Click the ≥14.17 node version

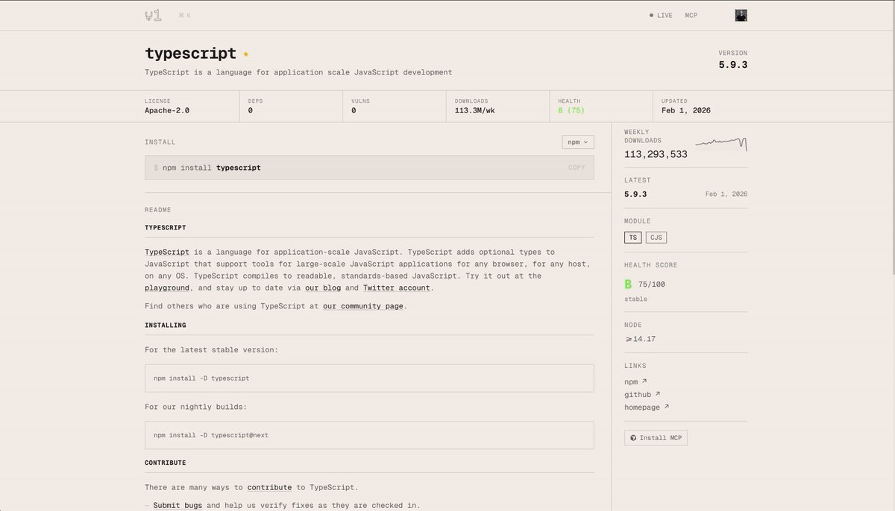pos(640,339)
